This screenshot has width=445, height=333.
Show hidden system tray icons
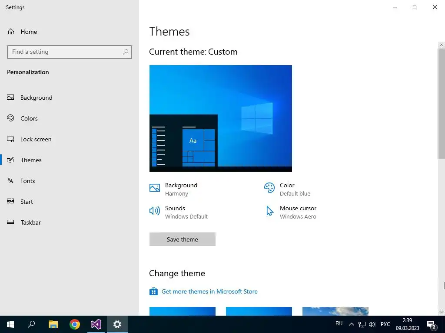click(351, 324)
